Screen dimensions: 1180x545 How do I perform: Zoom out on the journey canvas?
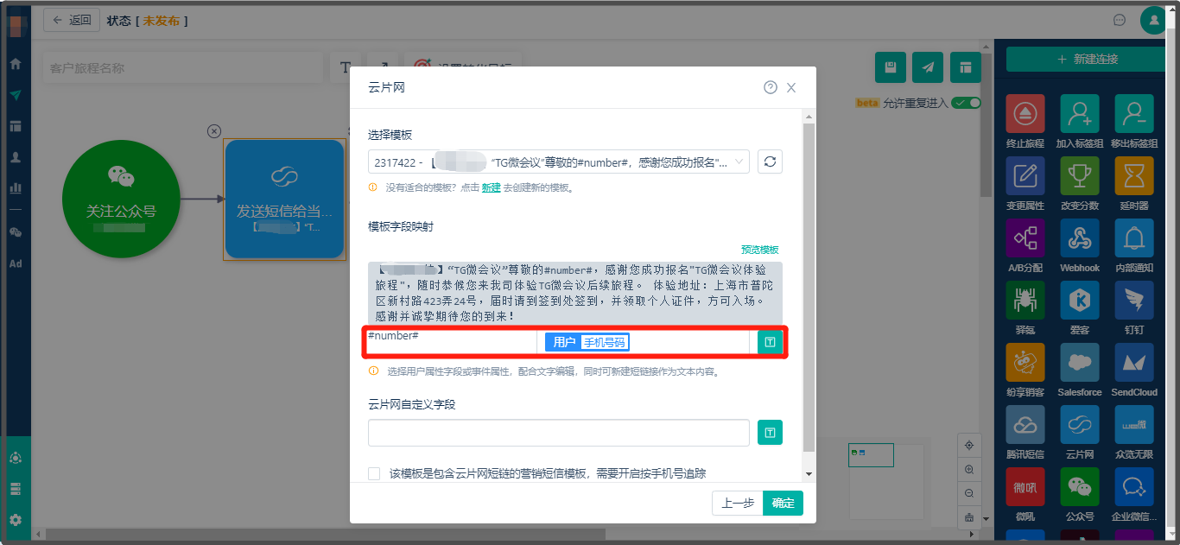969,493
